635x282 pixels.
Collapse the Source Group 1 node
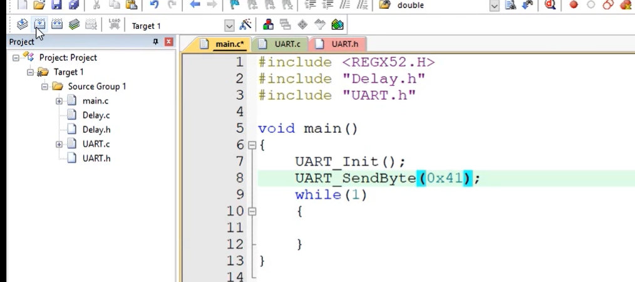(x=44, y=86)
